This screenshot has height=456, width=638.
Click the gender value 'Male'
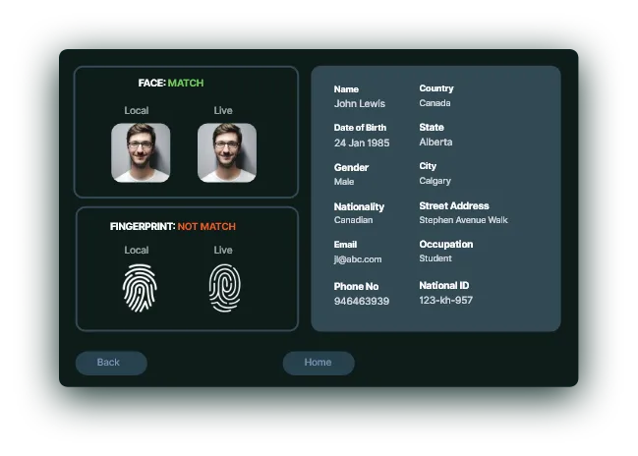(344, 182)
